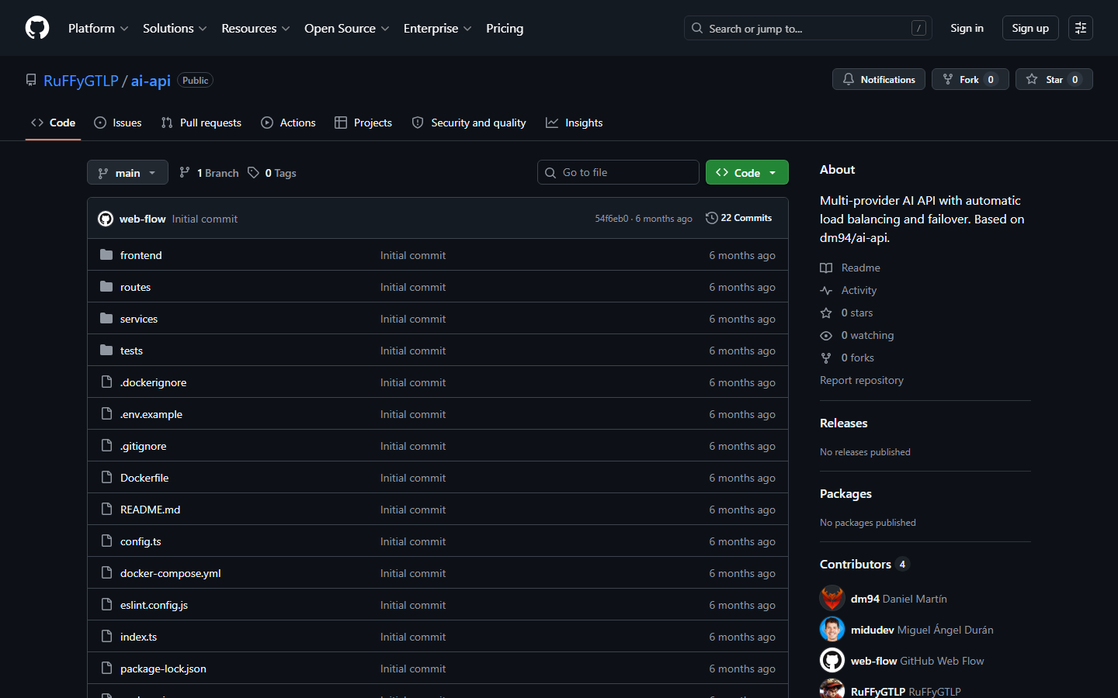Click the tag icon beside 0 Tags
1118x698 pixels.
[253, 173]
